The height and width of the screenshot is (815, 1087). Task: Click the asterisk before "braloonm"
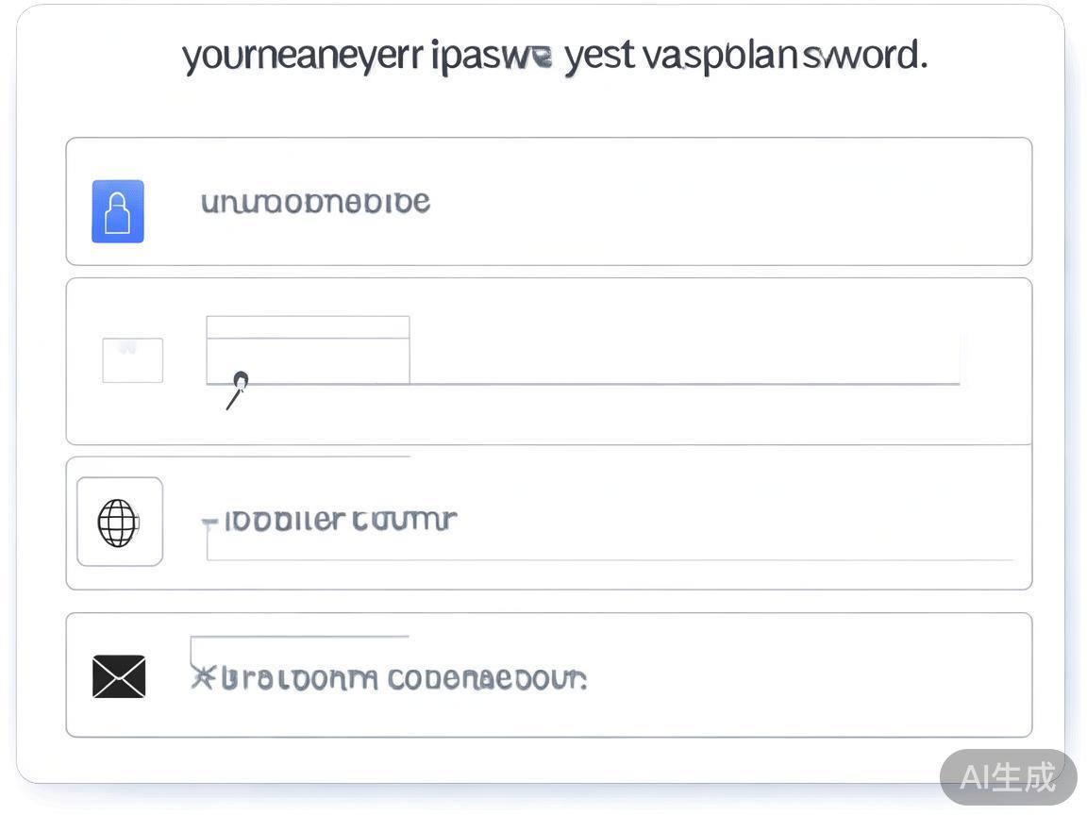point(202,676)
